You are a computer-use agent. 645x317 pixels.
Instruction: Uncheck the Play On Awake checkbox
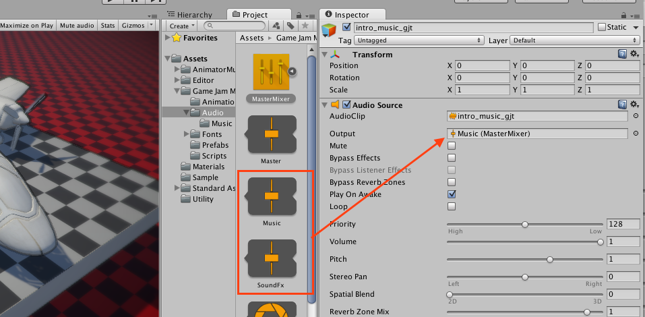(452, 194)
